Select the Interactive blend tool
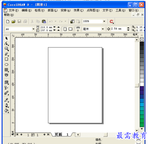The width and height of the screenshot is (149, 144). (6, 93)
